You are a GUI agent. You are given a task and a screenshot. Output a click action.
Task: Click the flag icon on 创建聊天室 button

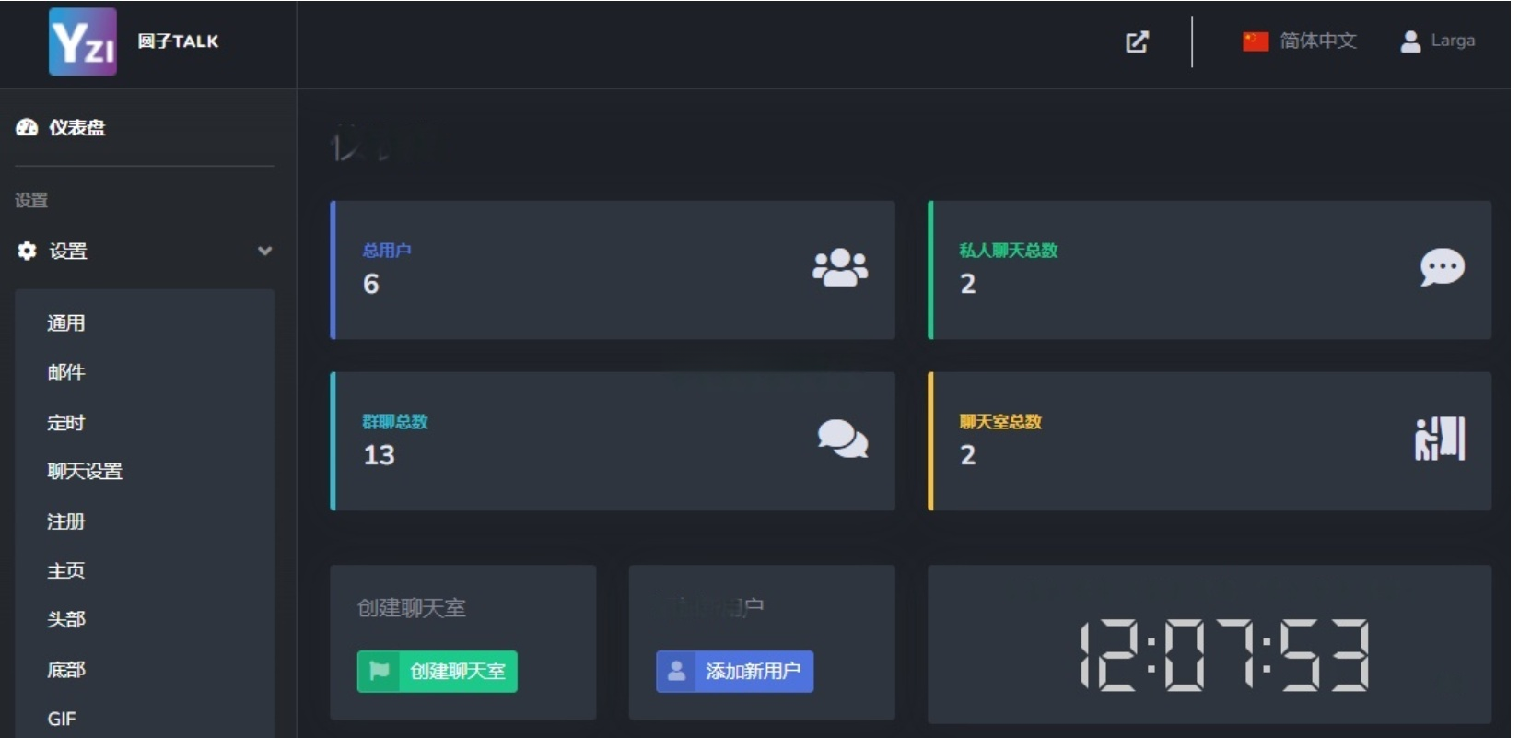380,671
